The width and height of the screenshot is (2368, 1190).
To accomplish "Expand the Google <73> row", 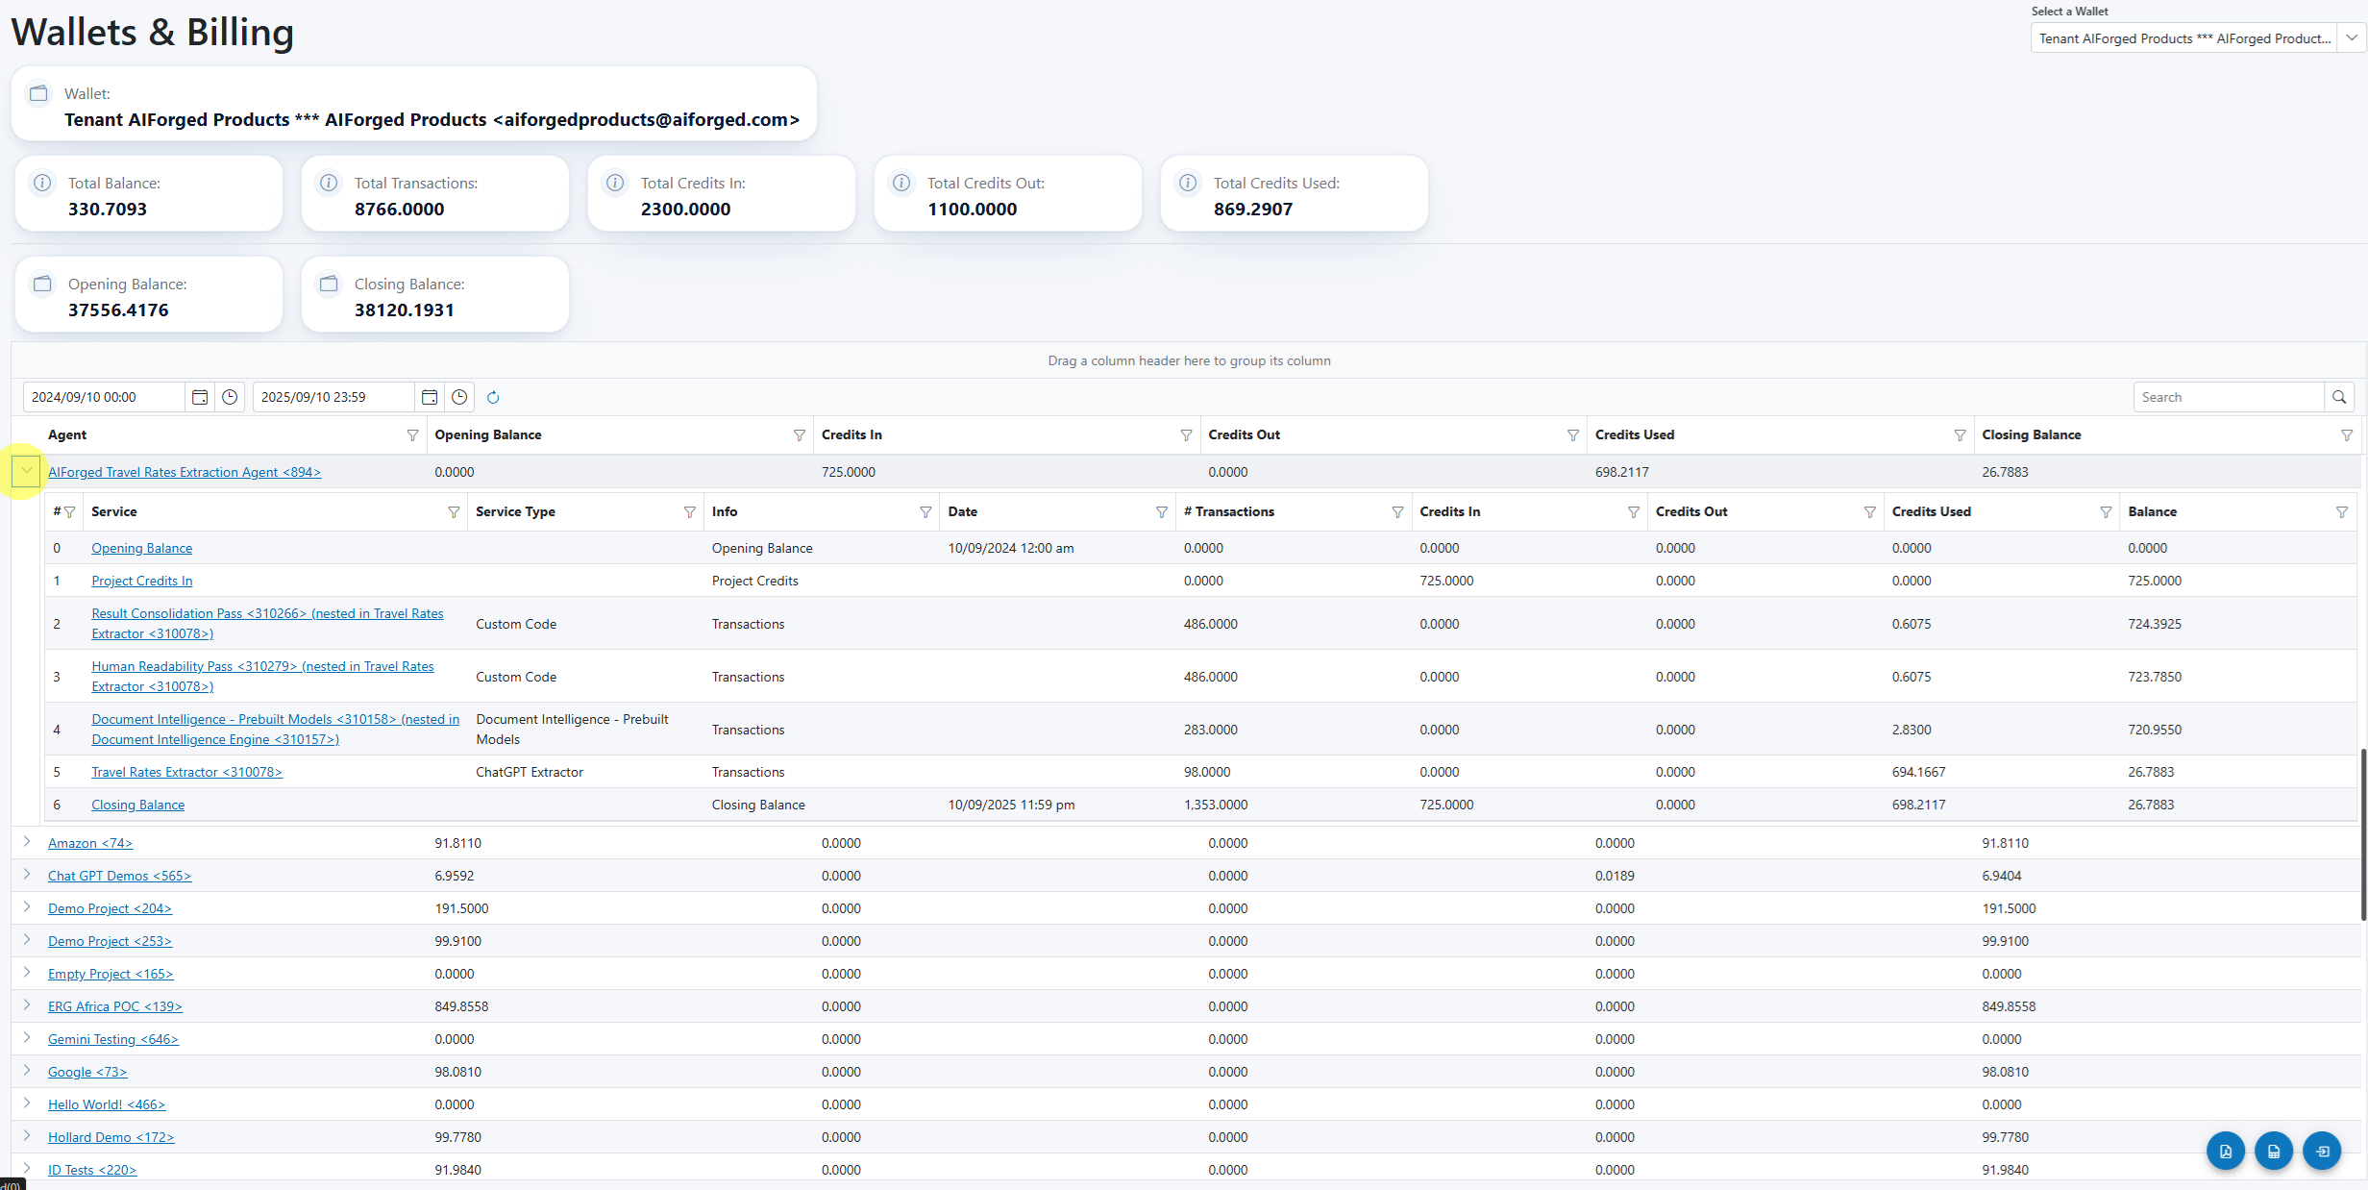I will click(x=27, y=1071).
